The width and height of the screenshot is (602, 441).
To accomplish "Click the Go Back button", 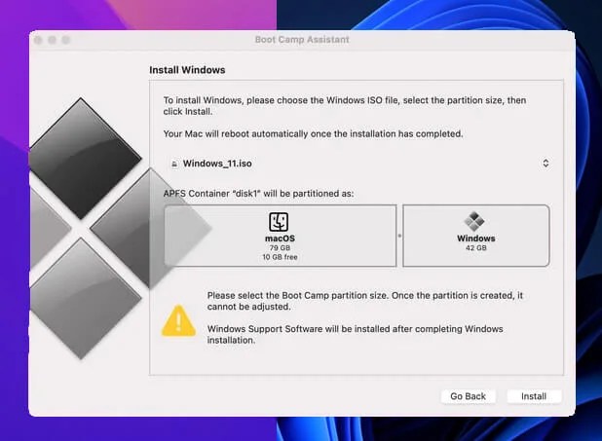I will coord(468,396).
